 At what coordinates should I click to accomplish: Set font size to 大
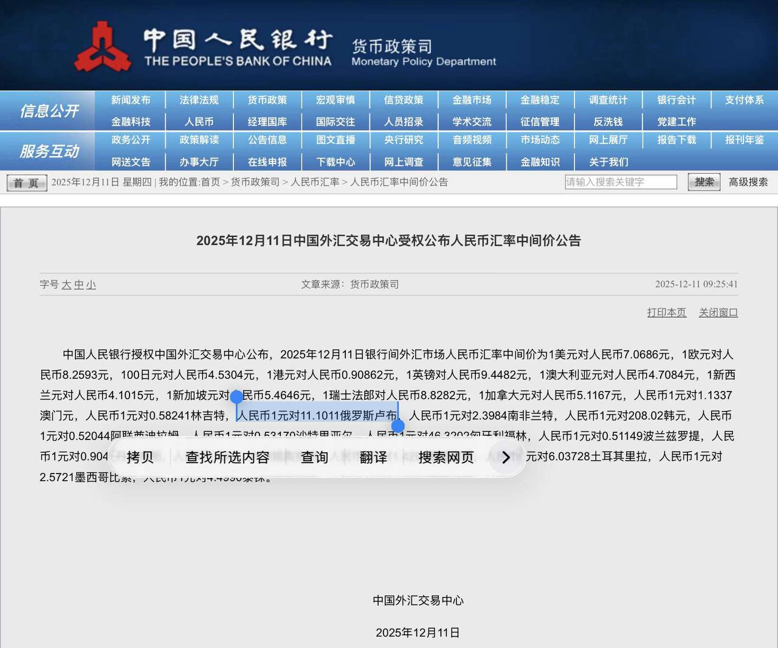point(66,284)
